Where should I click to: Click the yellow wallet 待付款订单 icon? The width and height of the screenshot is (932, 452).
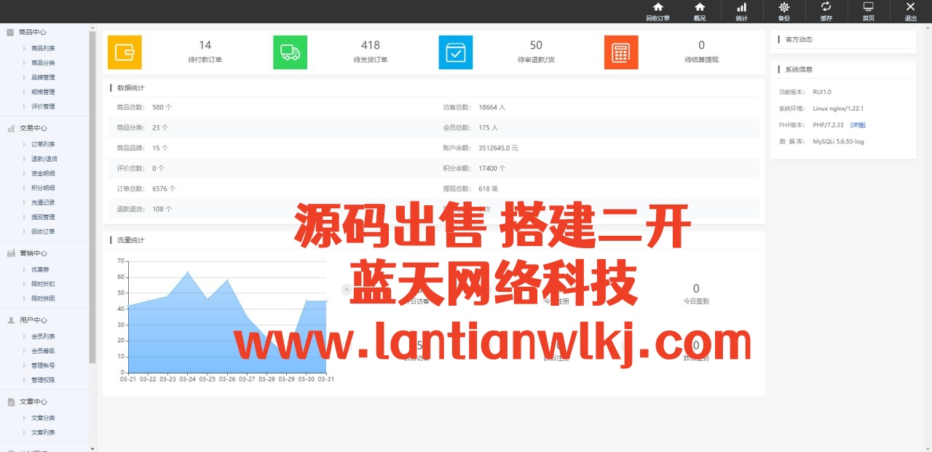coord(125,52)
